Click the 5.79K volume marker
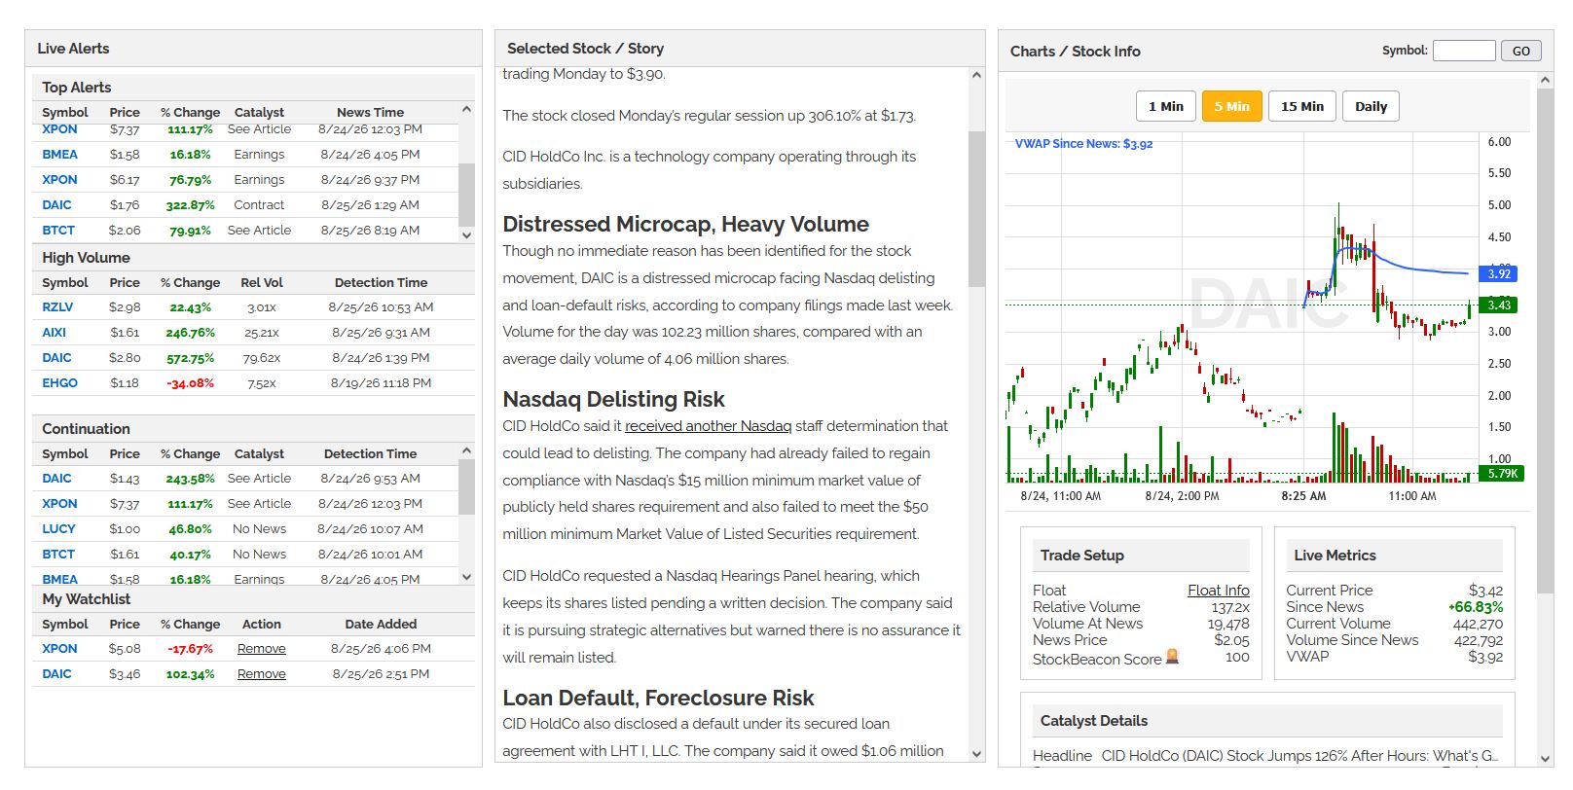The height and width of the screenshot is (790, 1573). coord(1502,473)
